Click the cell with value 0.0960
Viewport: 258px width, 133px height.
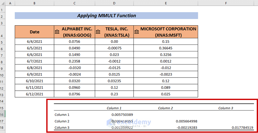pos(74,88)
